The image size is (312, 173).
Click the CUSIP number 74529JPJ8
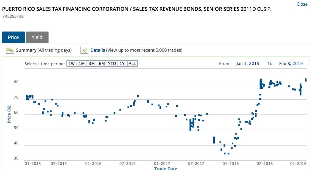click(x=13, y=16)
